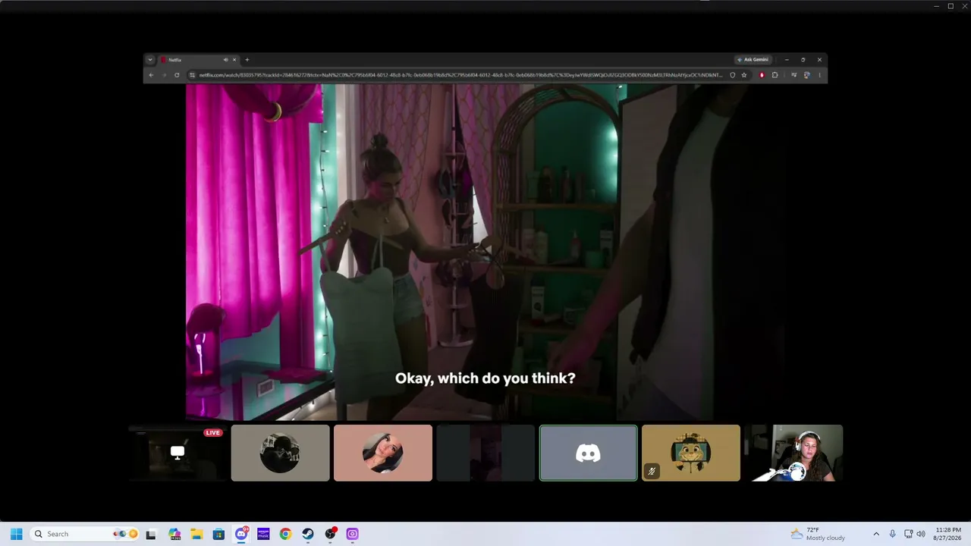Show hidden system tray icons
The height and width of the screenshot is (546, 971).
point(876,534)
